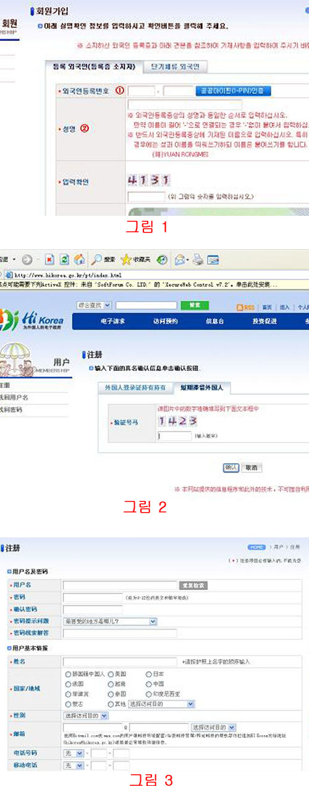Image resolution: width=309 pixels, height=786 pixels.
Task: Open Favorites star icon in toolbar
Action: (x=126, y=260)
